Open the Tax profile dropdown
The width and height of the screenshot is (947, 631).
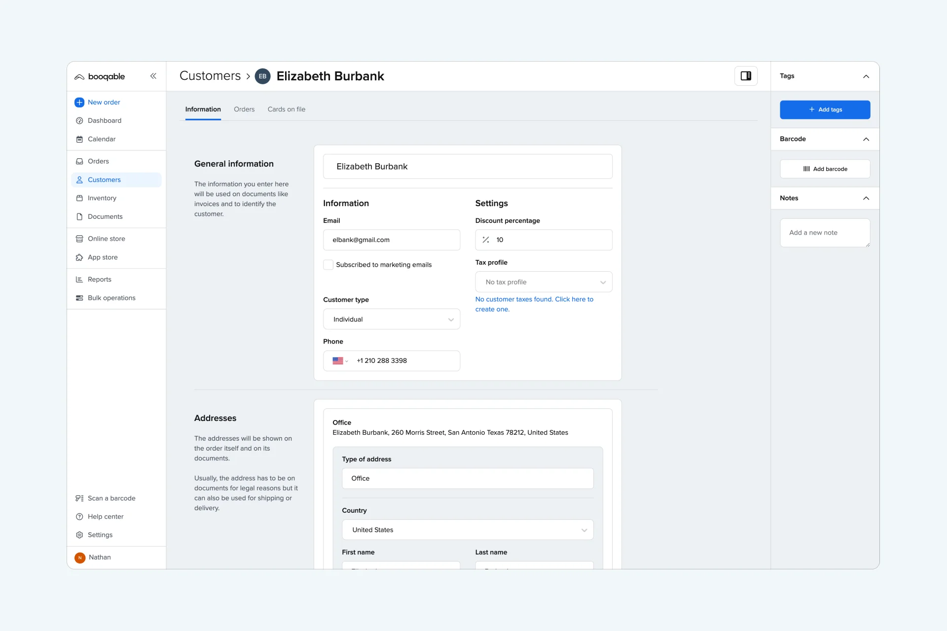544,282
